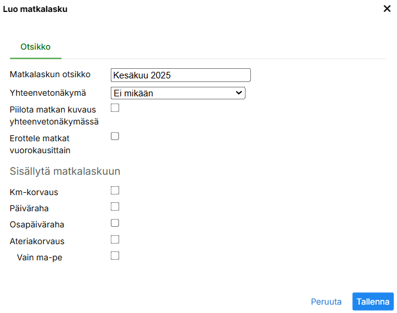Close the Luo matkalasku dialog
This screenshot has height=313, width=397.
[x=387, y=9]
